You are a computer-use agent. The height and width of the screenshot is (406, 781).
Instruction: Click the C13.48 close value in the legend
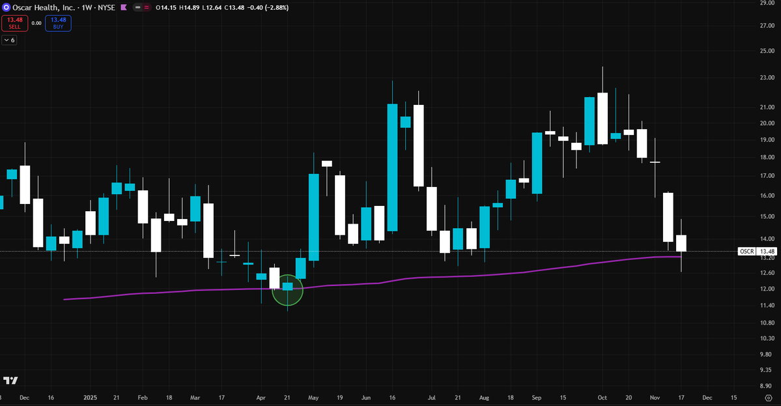pyautogui.click(x=235, y=7)
